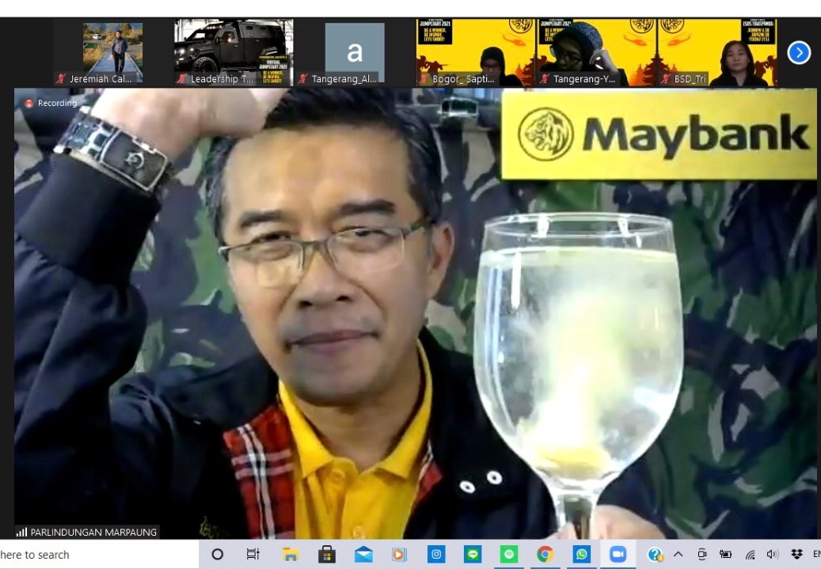Viewport: 821px width, 569px height.
Task: Select Jeremiah Cal... participant thumbnail
Action: point(112,52)
